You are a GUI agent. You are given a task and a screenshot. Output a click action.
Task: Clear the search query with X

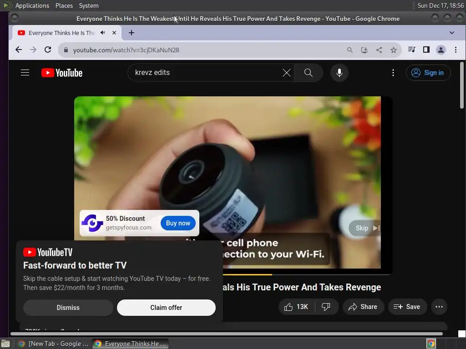pyautogui.click(x=287, y=73)
